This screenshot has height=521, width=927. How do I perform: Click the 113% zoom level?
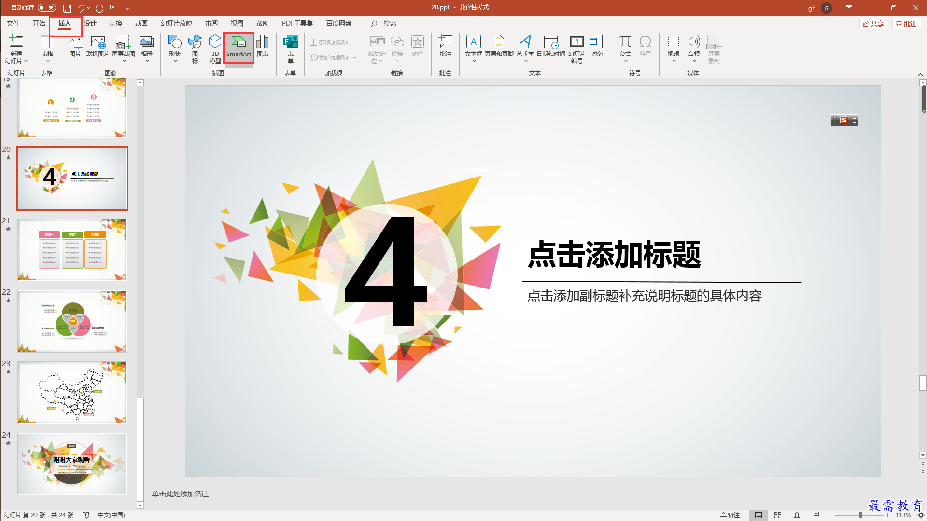903,515
